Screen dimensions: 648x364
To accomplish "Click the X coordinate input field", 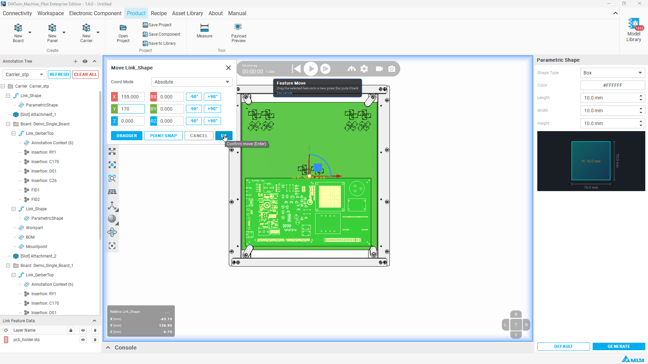I will (131, 97).
